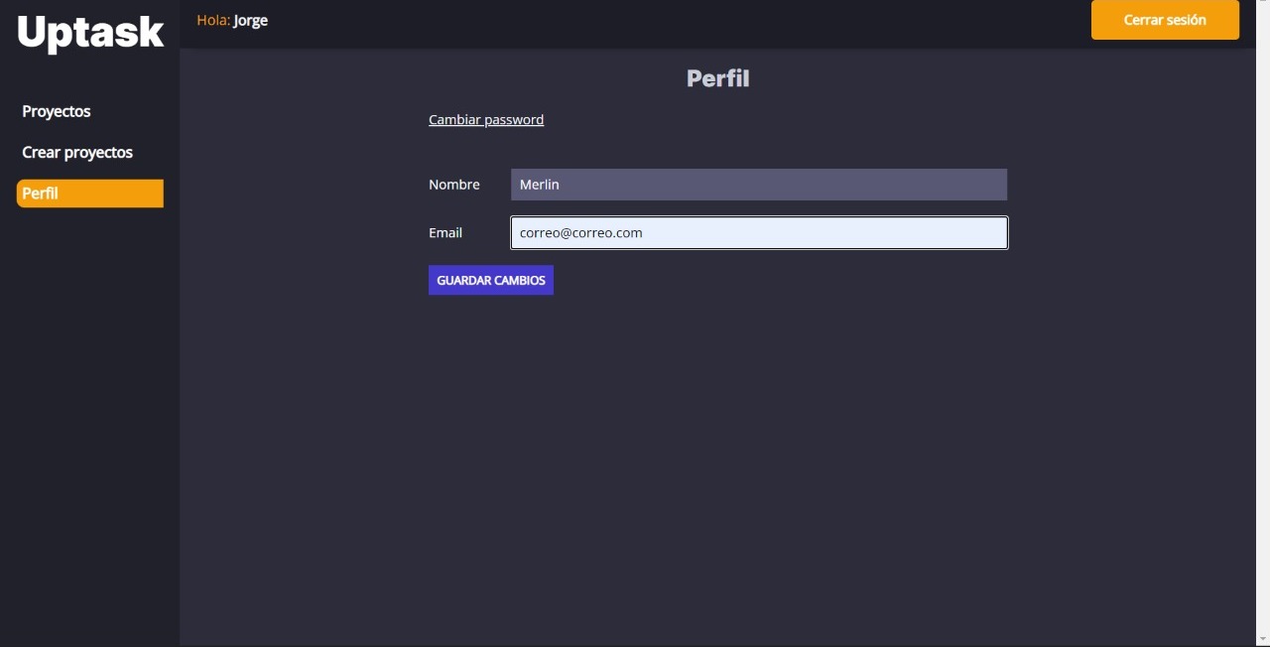Click the Perfil page heading

click(718, 78)
